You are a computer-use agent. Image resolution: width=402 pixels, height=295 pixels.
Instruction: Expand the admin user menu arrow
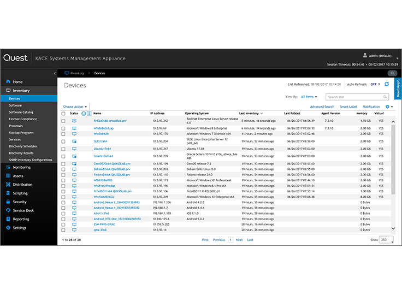pos(397,58)
